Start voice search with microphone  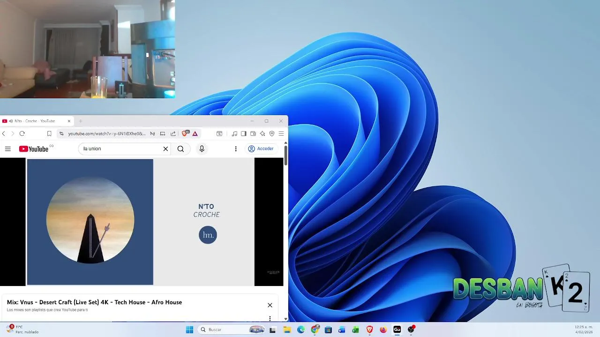[202, 149]
